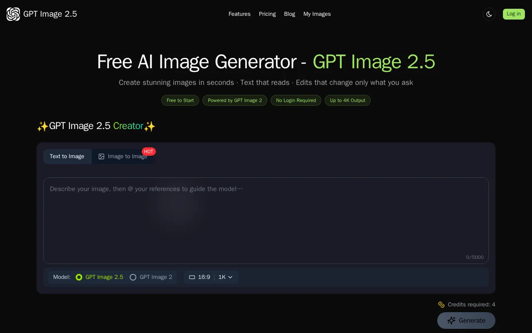Focus the image description prompt field

coord(266,221)
